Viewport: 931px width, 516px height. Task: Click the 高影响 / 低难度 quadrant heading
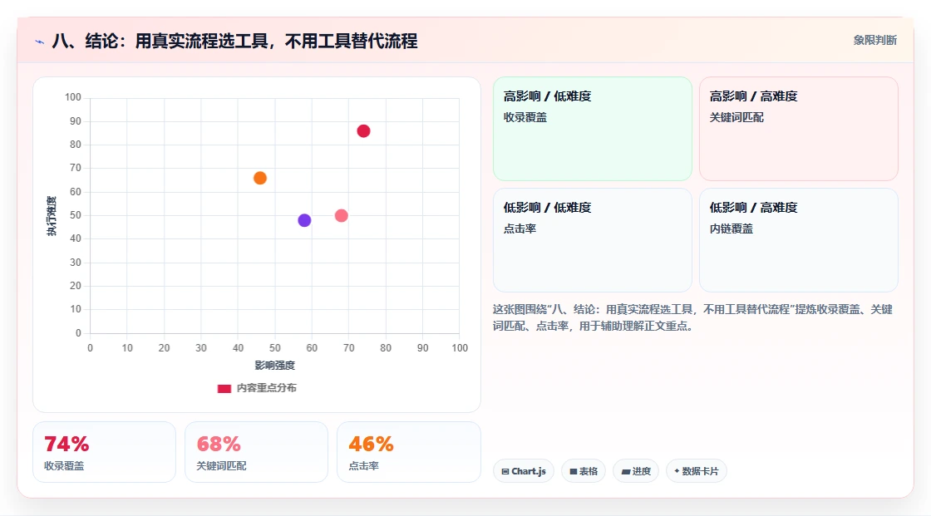548,96
